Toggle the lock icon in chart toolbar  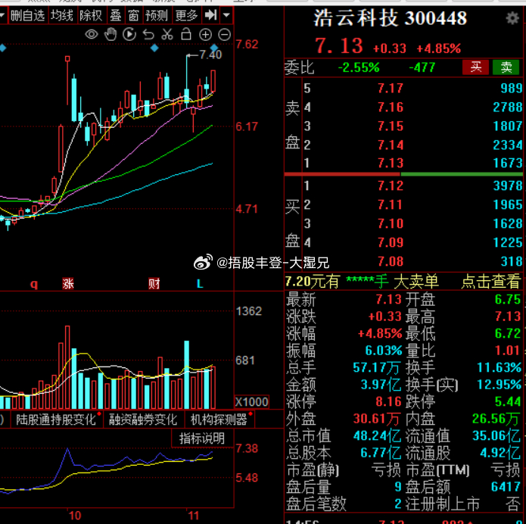186,34
